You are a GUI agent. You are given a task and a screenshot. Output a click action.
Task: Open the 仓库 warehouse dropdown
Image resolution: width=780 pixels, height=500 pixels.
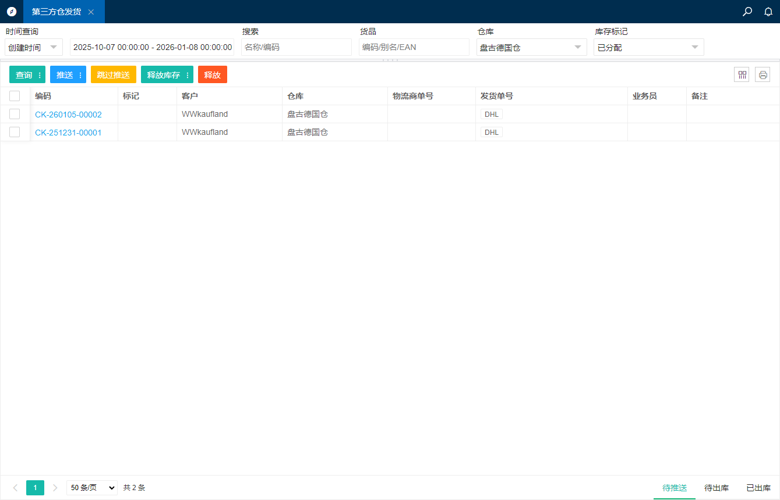[531, 47]
